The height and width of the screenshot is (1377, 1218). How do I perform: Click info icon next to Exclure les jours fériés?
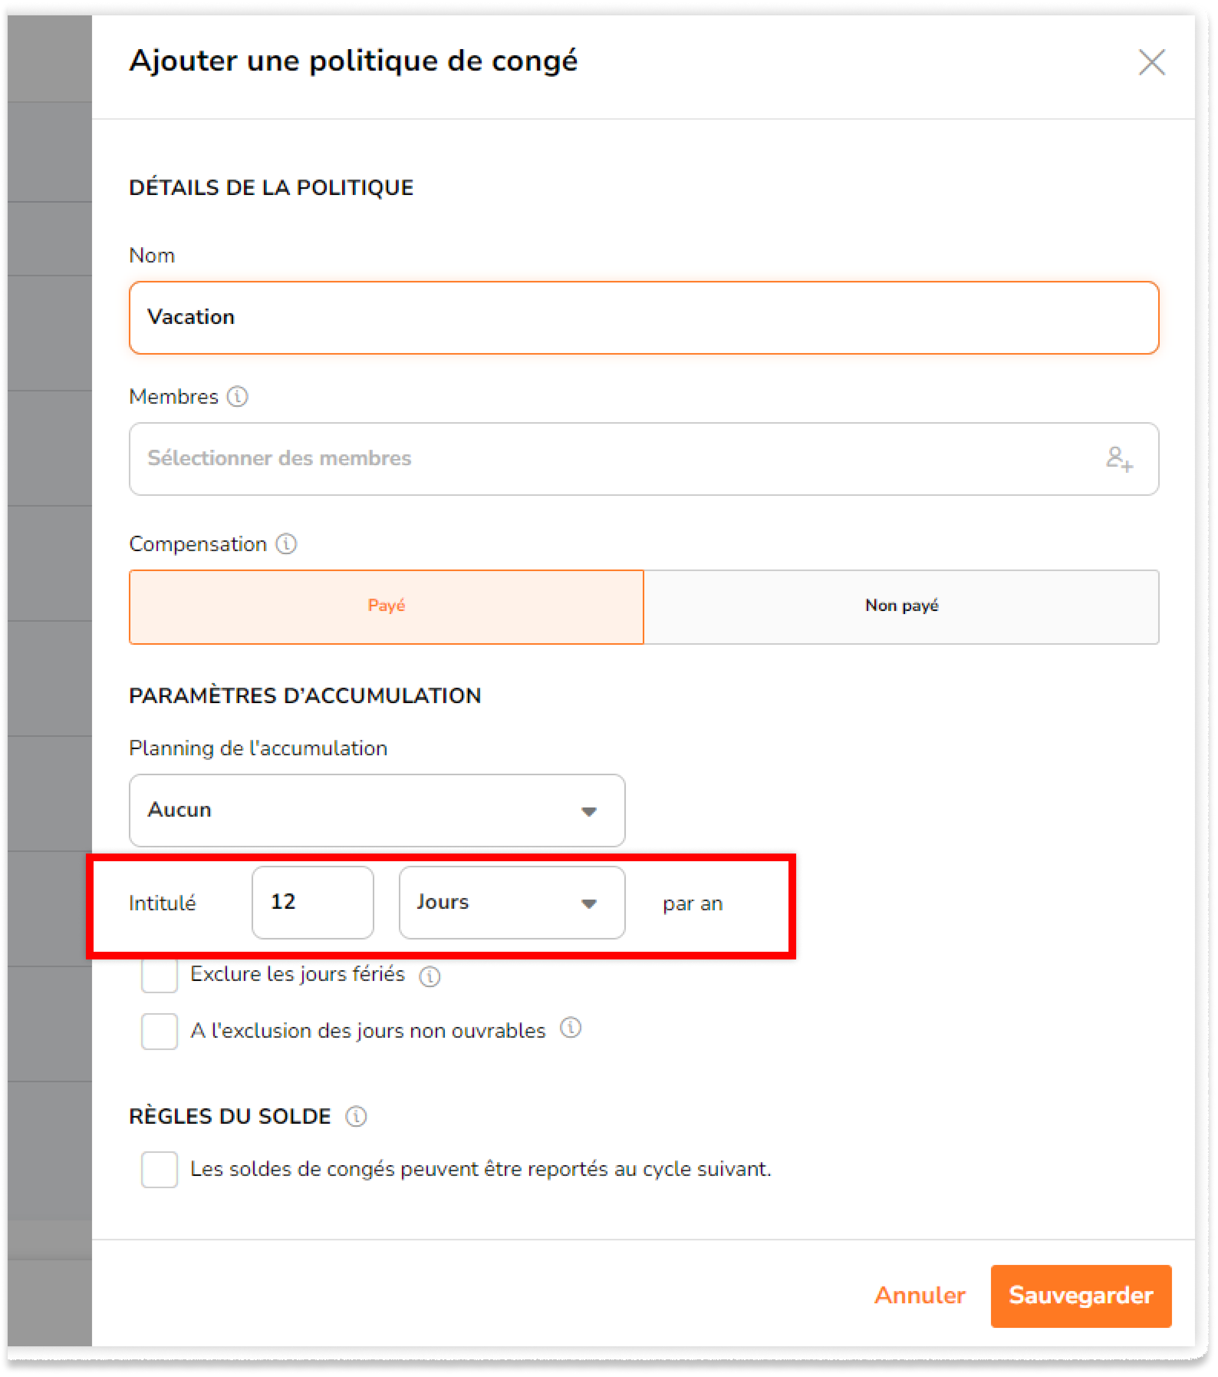(x=430, y=976)
